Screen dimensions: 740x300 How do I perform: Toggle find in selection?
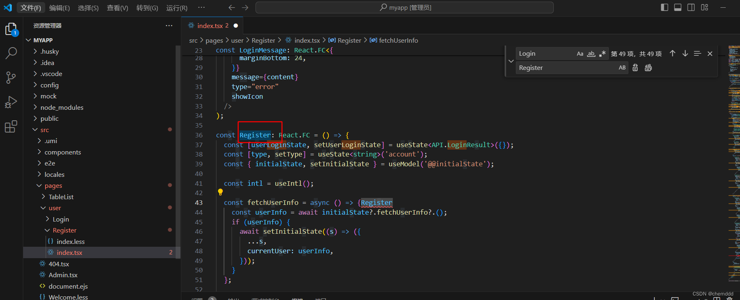click(x=698, y=54)
